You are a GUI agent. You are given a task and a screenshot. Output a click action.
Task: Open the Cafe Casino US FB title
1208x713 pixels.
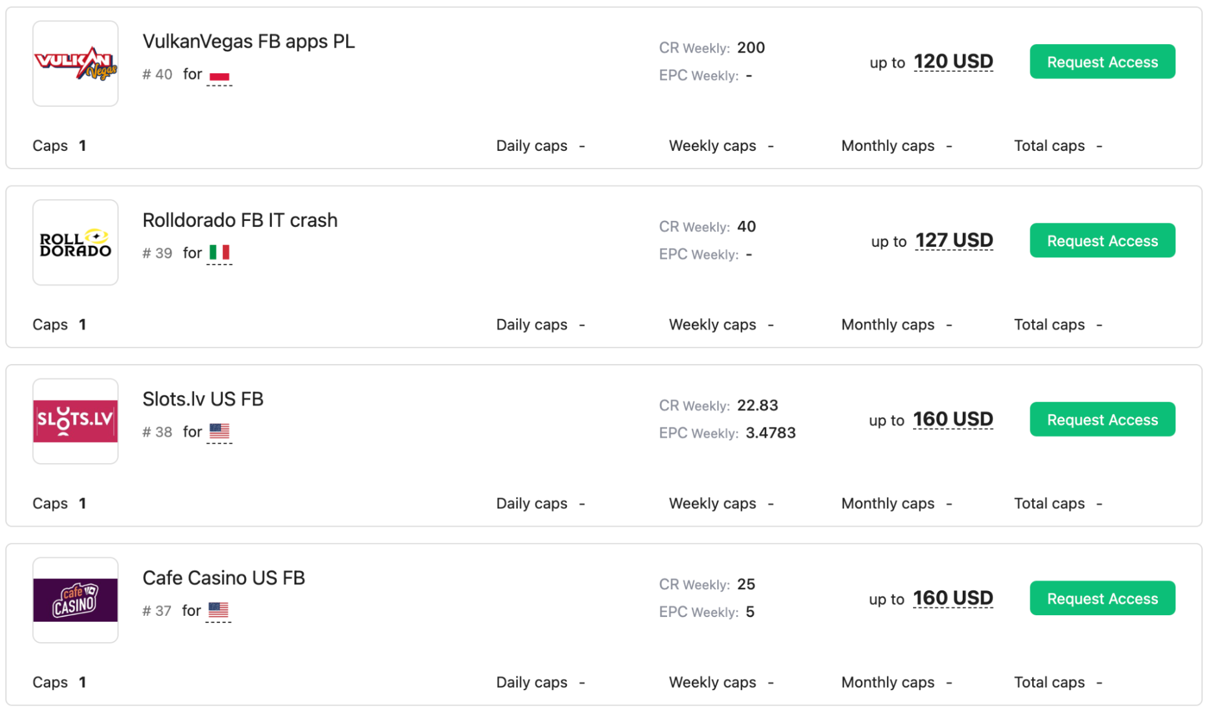click(224, 578)
